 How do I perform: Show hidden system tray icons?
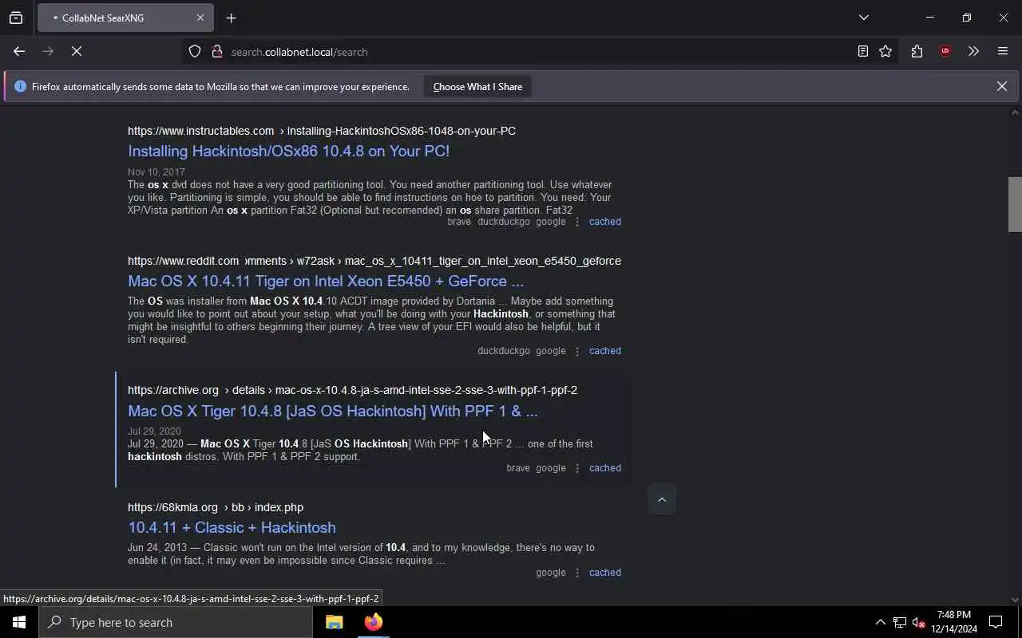click(880, 622)
